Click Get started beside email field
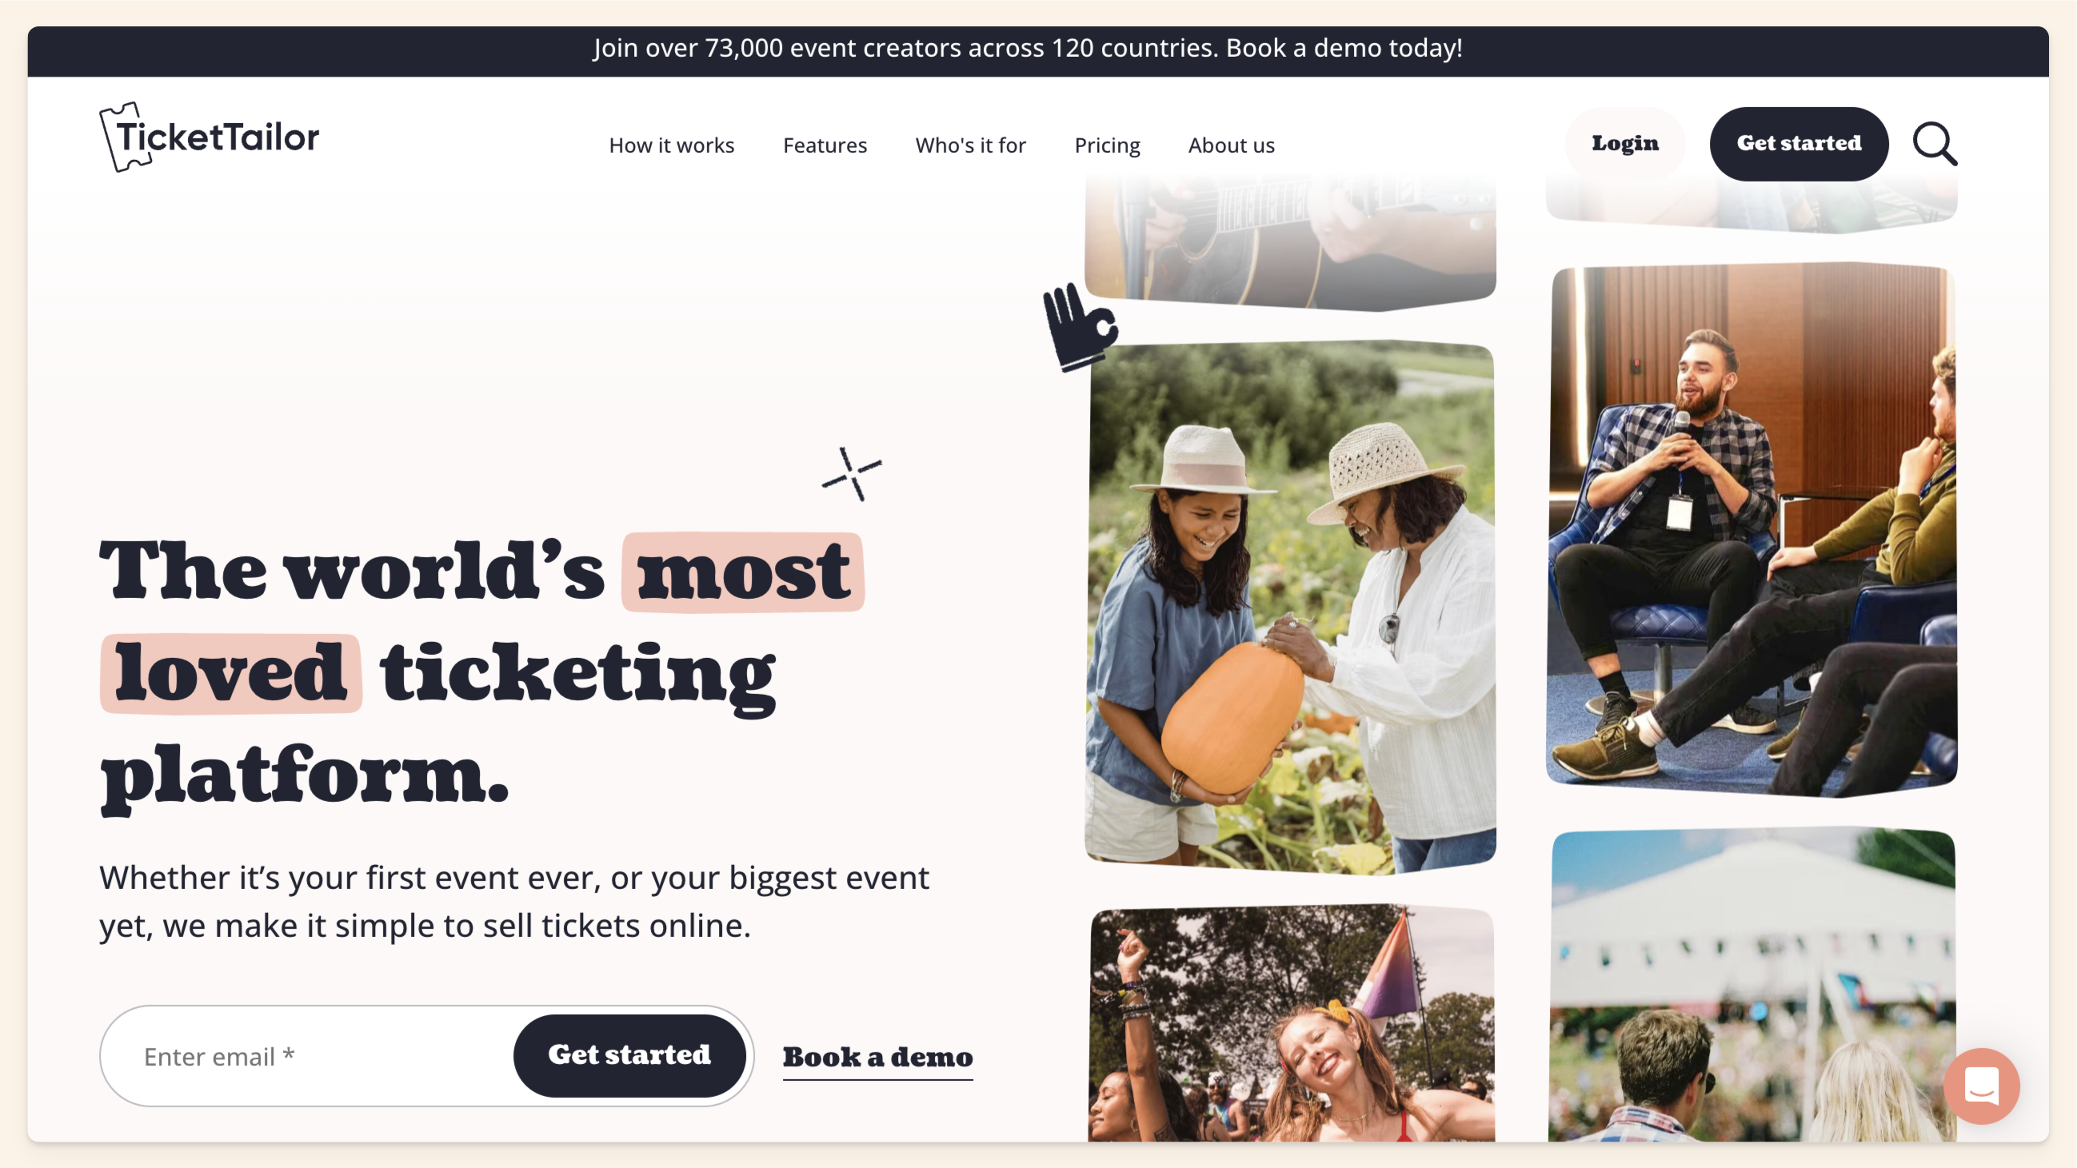Screen dimensions: 2077x1168 click(x=629, y=1054)
